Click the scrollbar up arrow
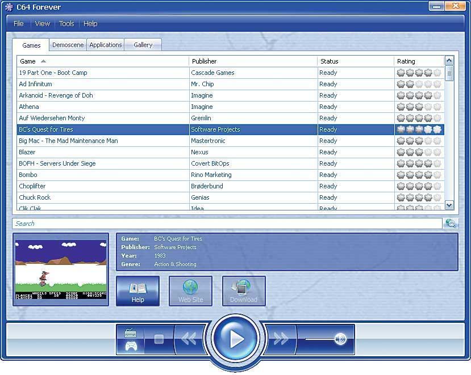471x375 pixels. [x=449, y=61]
